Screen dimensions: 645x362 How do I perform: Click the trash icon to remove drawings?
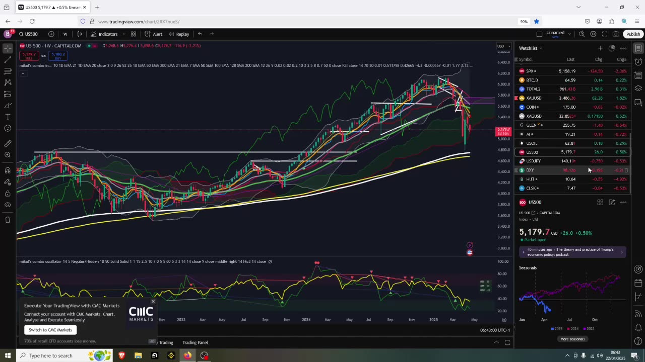(x=8, y=220)
